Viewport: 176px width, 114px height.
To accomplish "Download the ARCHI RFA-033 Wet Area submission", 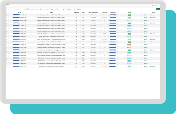I will [153, 34].
